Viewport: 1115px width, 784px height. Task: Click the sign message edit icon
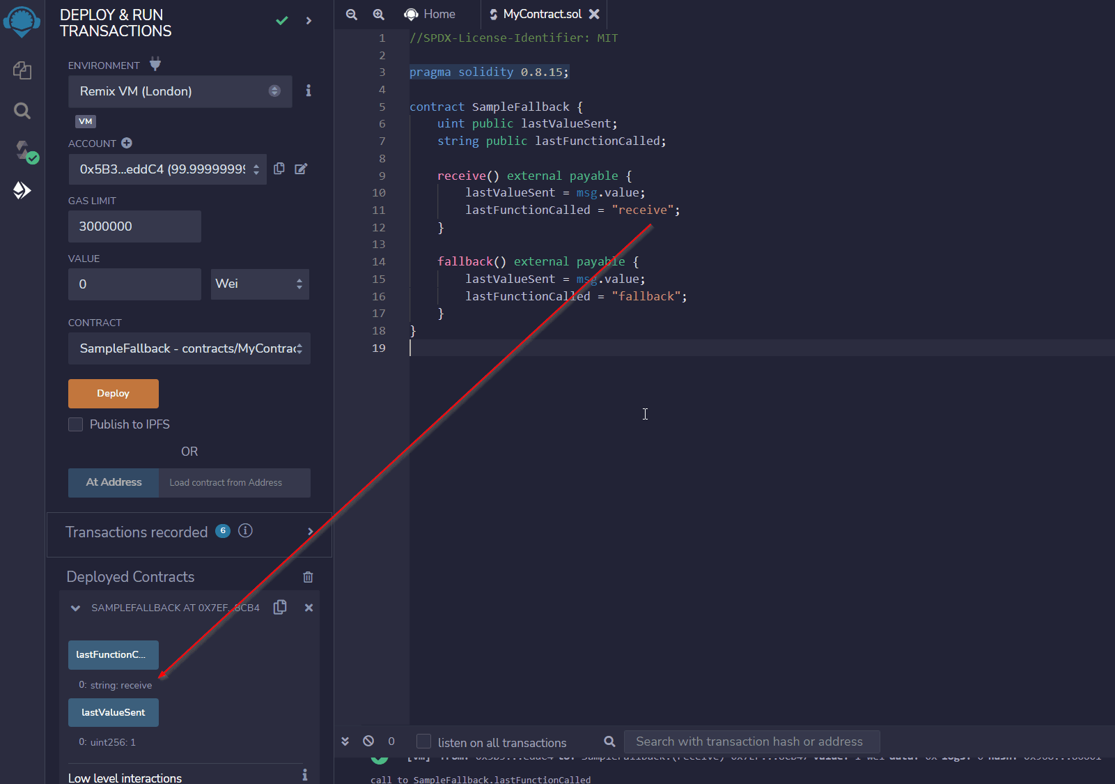tap(301, 169)
